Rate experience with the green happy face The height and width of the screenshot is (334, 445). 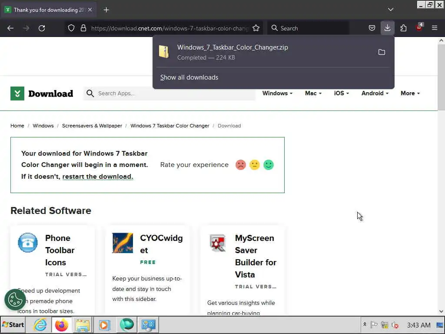269,165
